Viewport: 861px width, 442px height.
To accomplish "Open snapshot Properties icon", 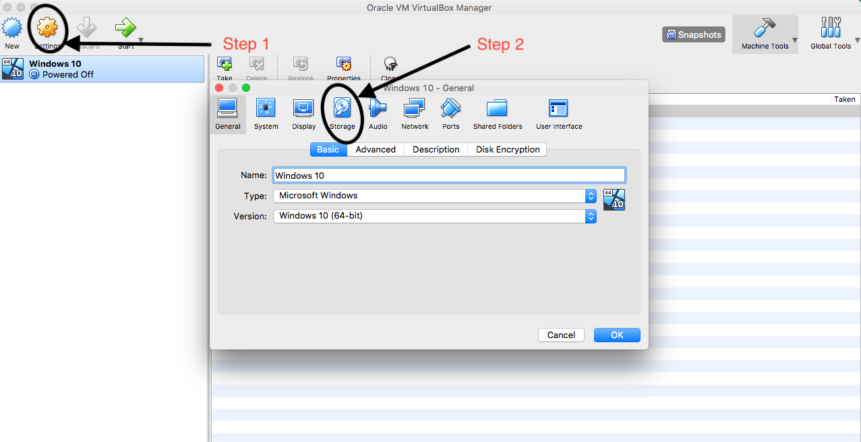I will 344,65.
